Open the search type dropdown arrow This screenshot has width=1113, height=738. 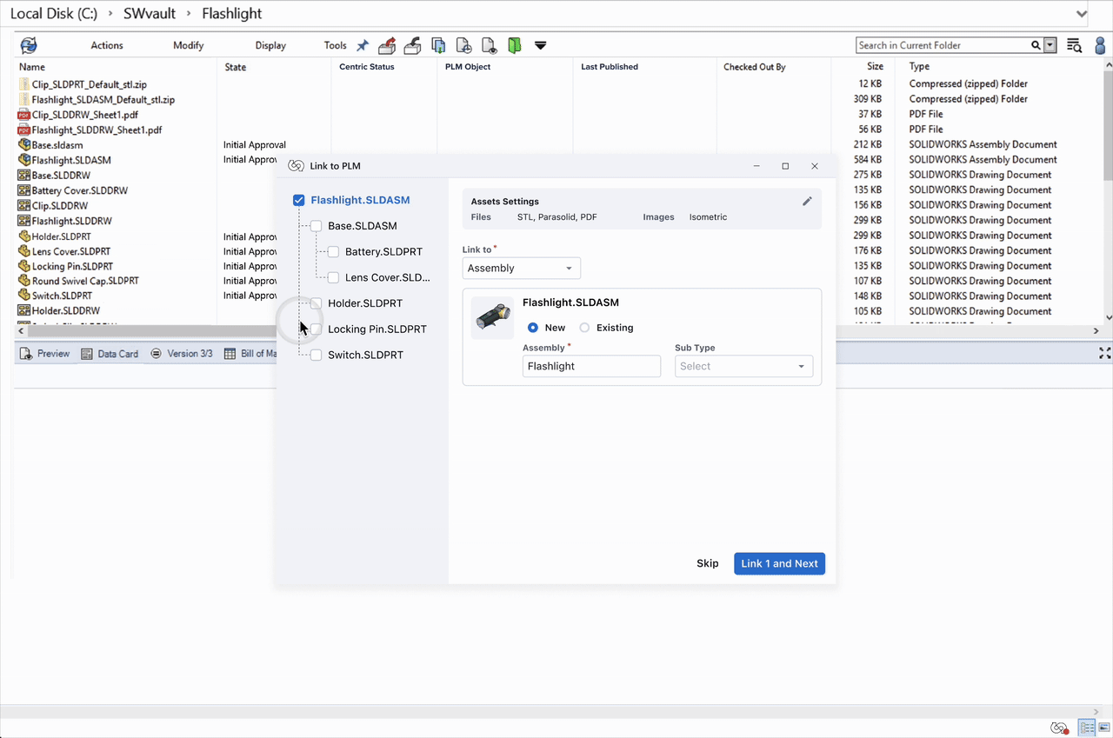(x=1050, y=45)
